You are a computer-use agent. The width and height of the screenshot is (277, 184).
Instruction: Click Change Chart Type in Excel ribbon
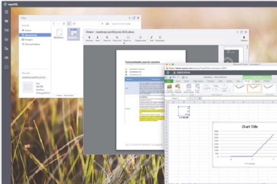[x=169, y=89]
